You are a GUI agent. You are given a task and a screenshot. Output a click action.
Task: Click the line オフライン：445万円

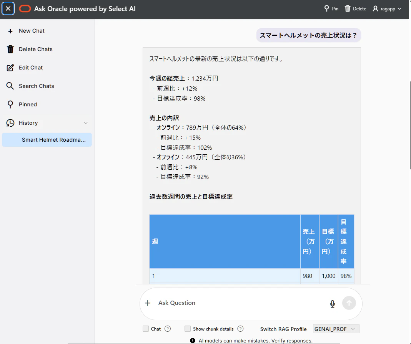[x=182, y=157]
